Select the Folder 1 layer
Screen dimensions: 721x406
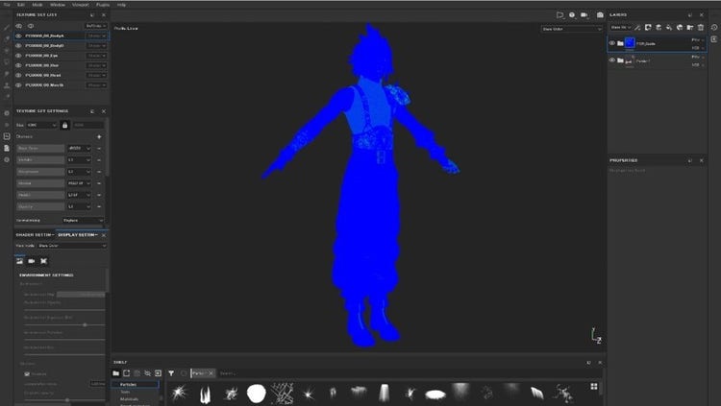(658, 60)
